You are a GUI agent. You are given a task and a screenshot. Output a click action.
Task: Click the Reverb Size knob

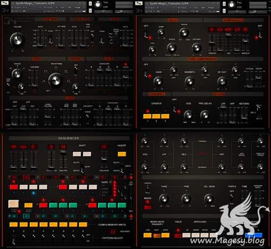(188, 115)
